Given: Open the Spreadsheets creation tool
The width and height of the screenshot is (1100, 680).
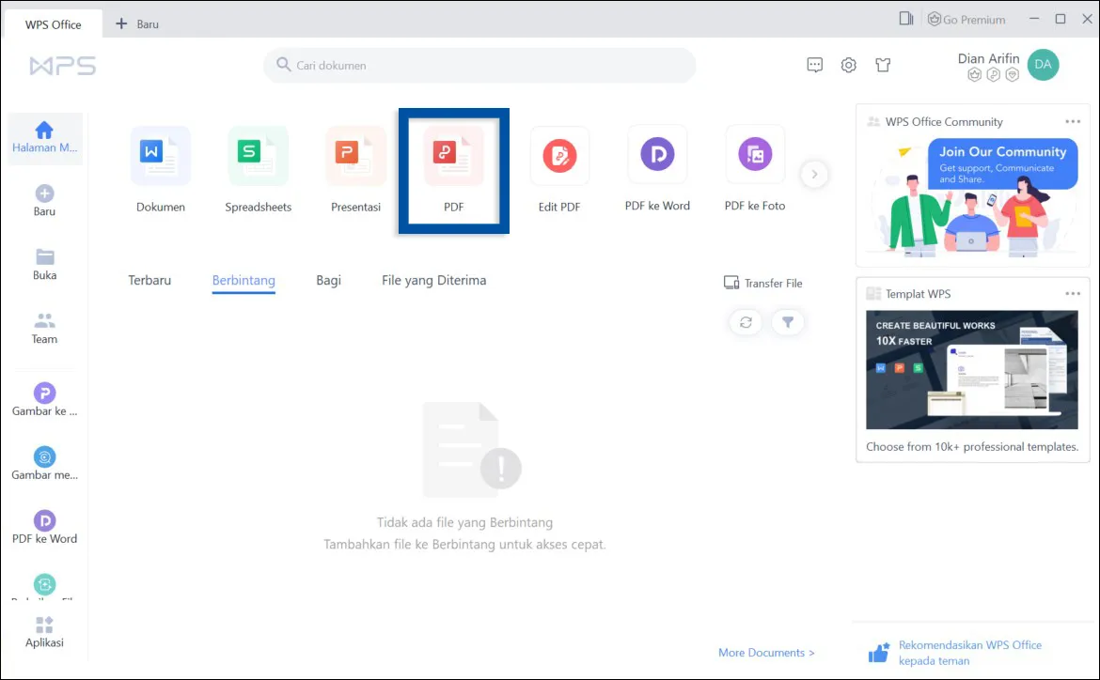Looking at the screenshot, I should (x=258, y=169).
